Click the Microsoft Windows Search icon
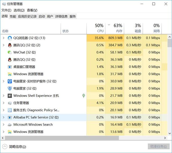 pyautogui.click(x=10, y=125)
